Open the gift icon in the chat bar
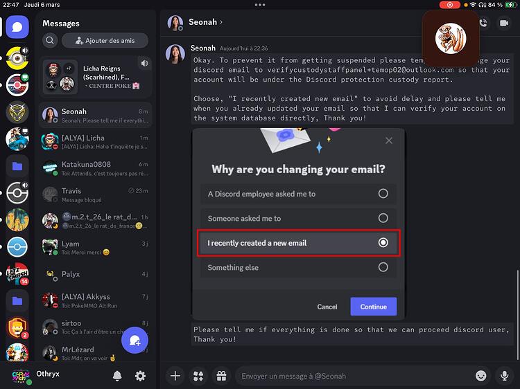Screen dimensions: 520x389 coord(222,376)
